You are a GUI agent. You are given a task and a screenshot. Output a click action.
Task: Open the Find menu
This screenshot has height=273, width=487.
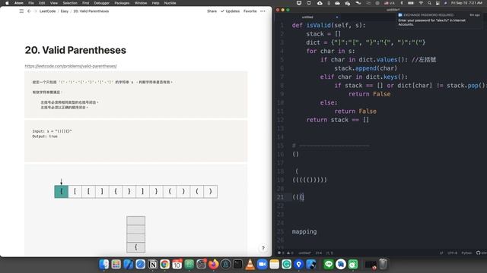[x=85, y=3]
